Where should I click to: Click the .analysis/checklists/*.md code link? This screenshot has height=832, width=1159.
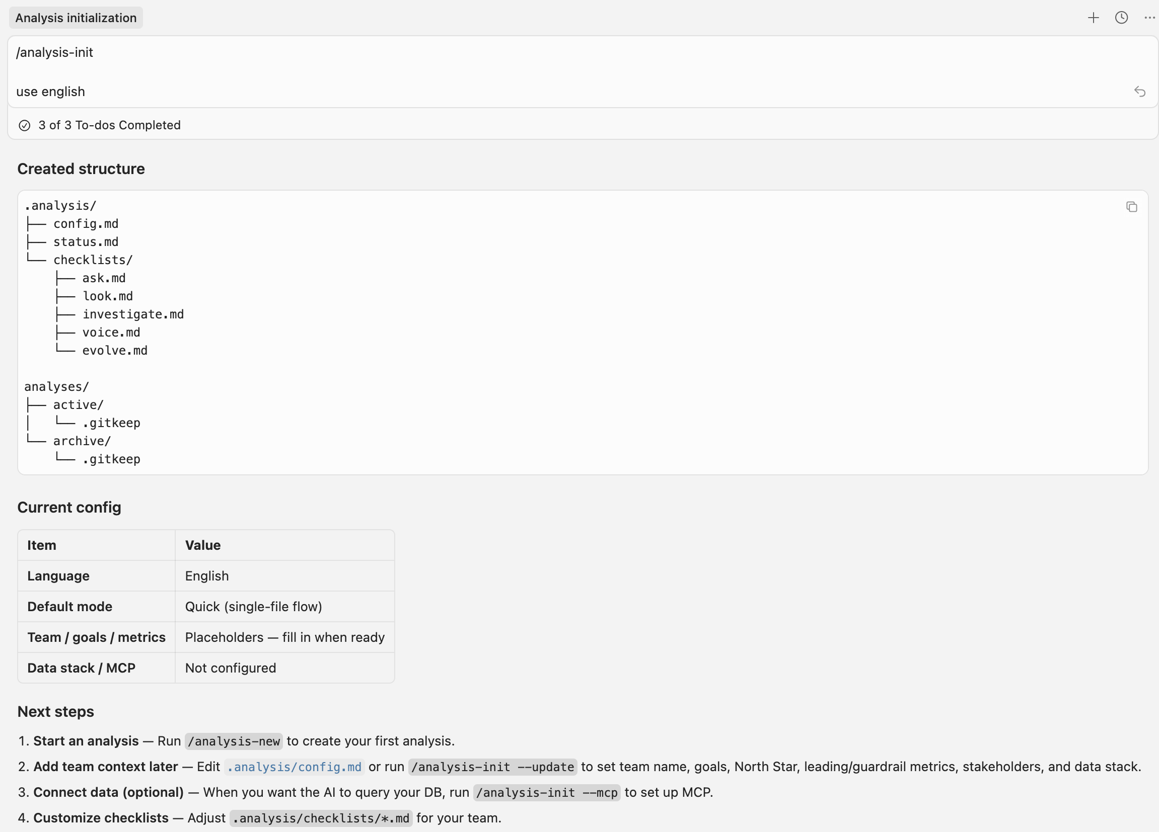320,818
